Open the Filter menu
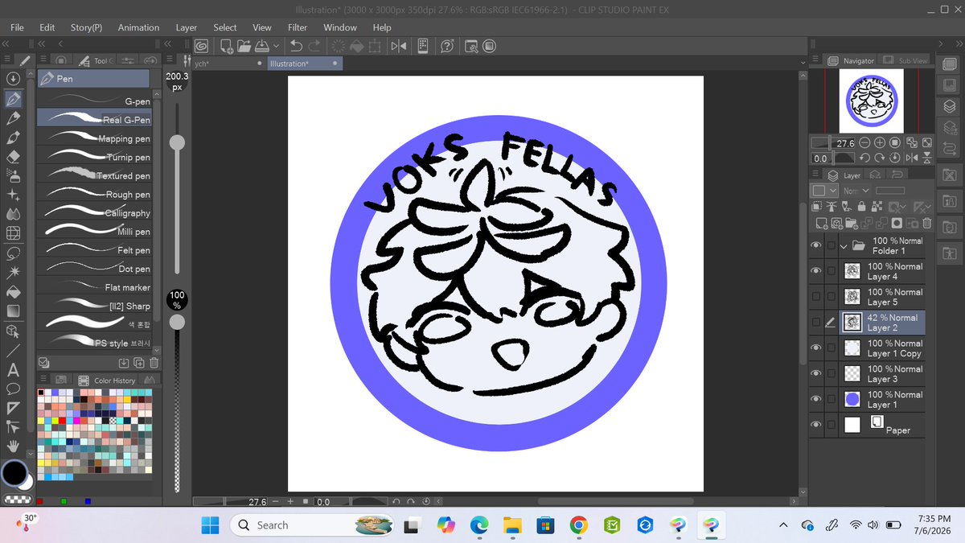This screenshot has width=965, height=543. [298, 27]
